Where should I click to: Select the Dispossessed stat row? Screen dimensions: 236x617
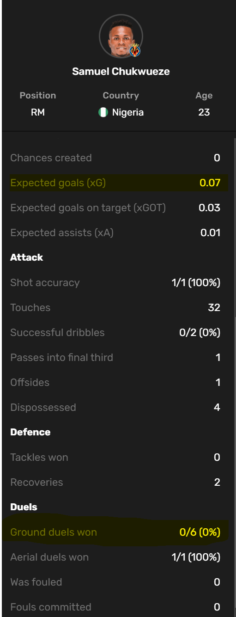click(115, 408)
